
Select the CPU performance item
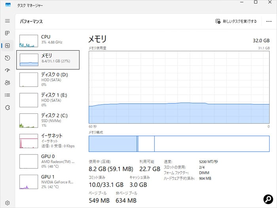tap(47, 40)
